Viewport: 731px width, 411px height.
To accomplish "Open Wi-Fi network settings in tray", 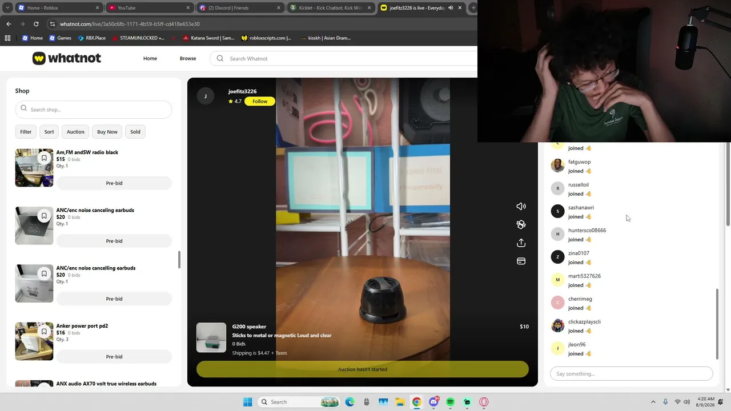I will (677, 402).
